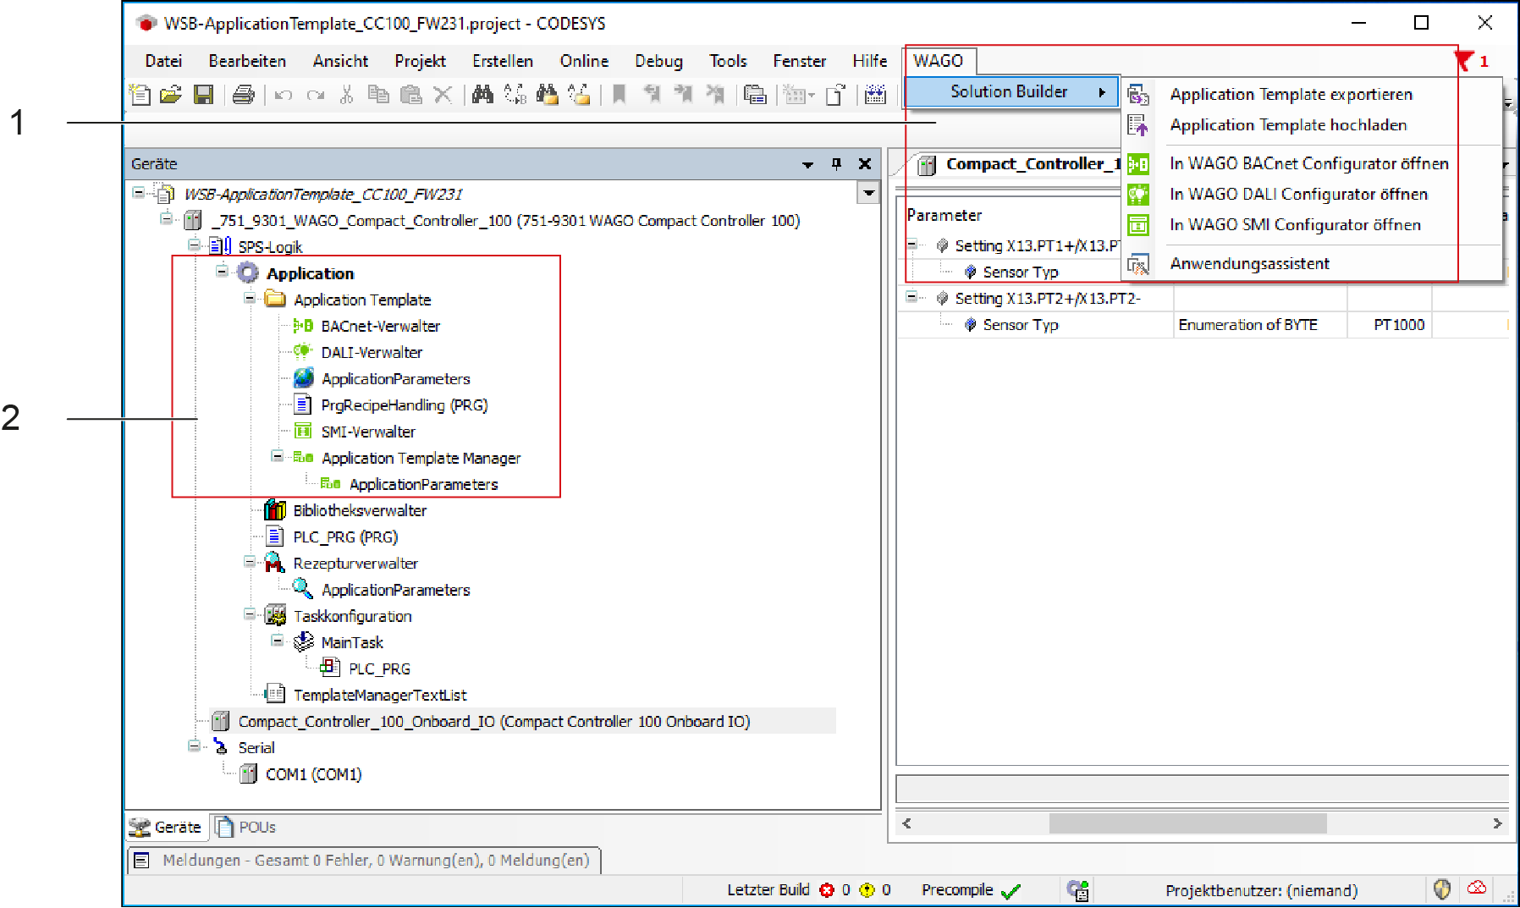The height and width of the screenshot is (908, 1520).
Task: Toggle bookmark with the flag icon
Action: pos(620,95)
